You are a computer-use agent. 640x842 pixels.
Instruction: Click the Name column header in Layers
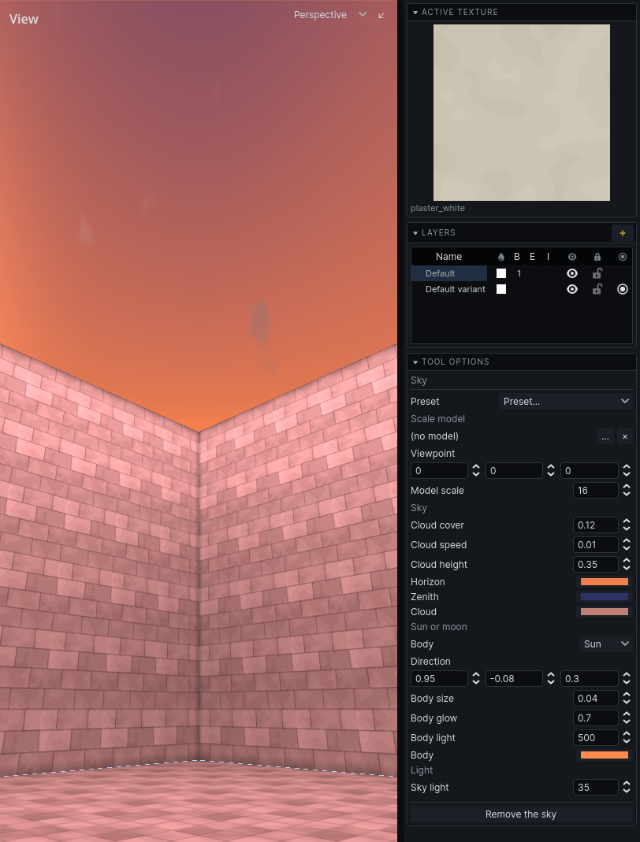point(448,257)
